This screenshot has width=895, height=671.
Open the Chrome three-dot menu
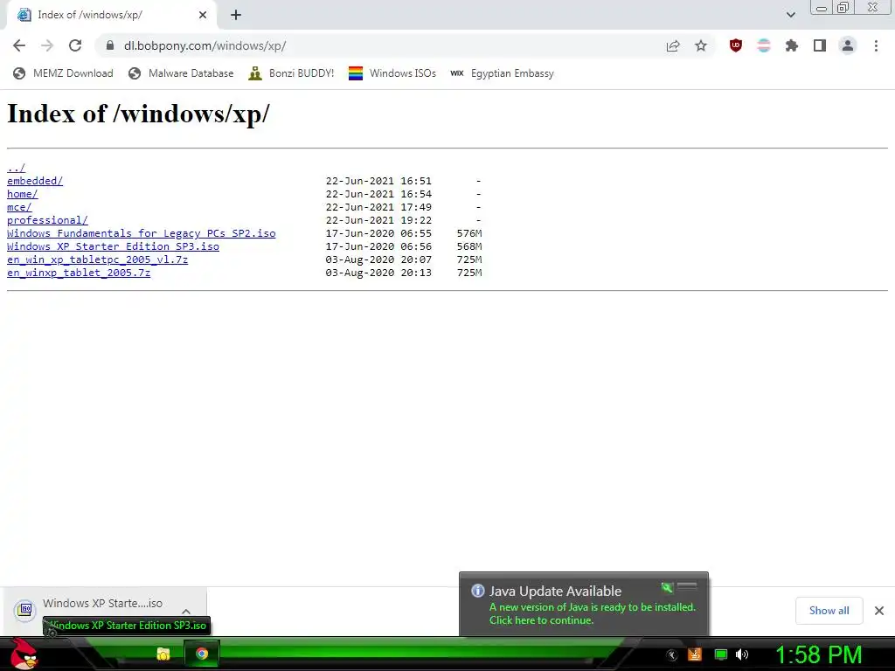tap(876, 45)
